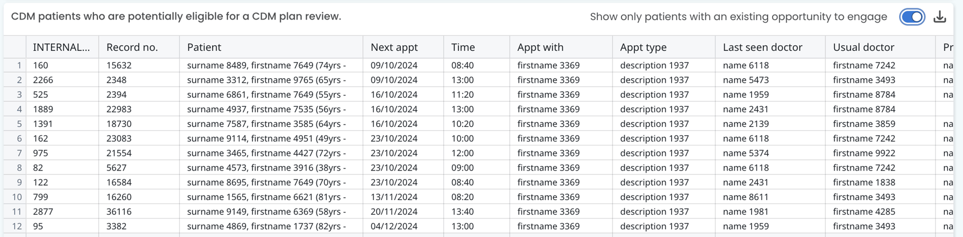963x237 pixels.
Task: Select patient surname 3312 row
Action: tap(266, 80)
